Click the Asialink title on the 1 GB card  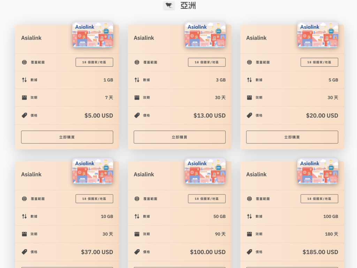(x=31, y=38)
